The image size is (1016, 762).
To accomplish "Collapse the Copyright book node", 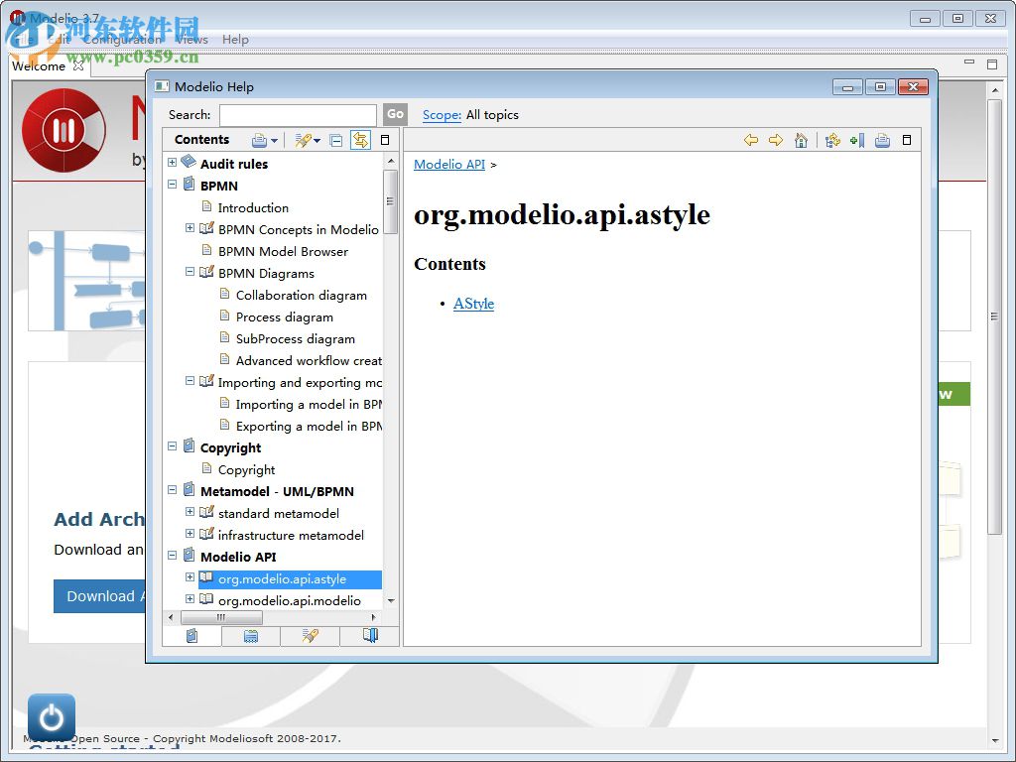I will tap(172, 445).
